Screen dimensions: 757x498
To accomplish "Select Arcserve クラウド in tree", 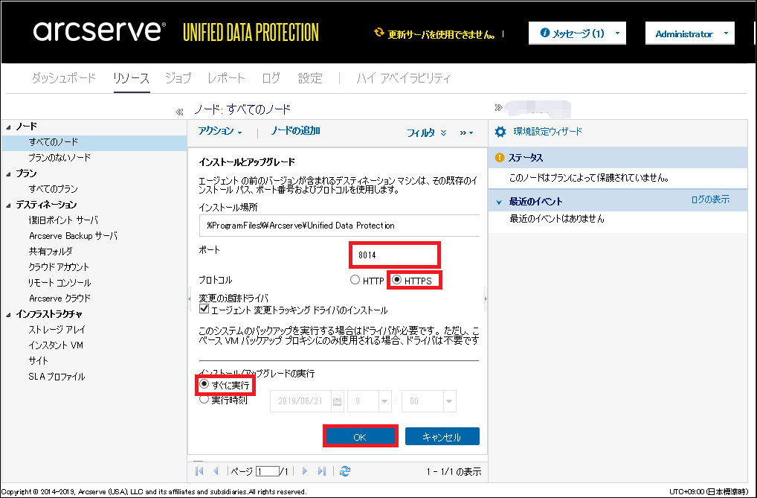I will click(x=60, y=299).
